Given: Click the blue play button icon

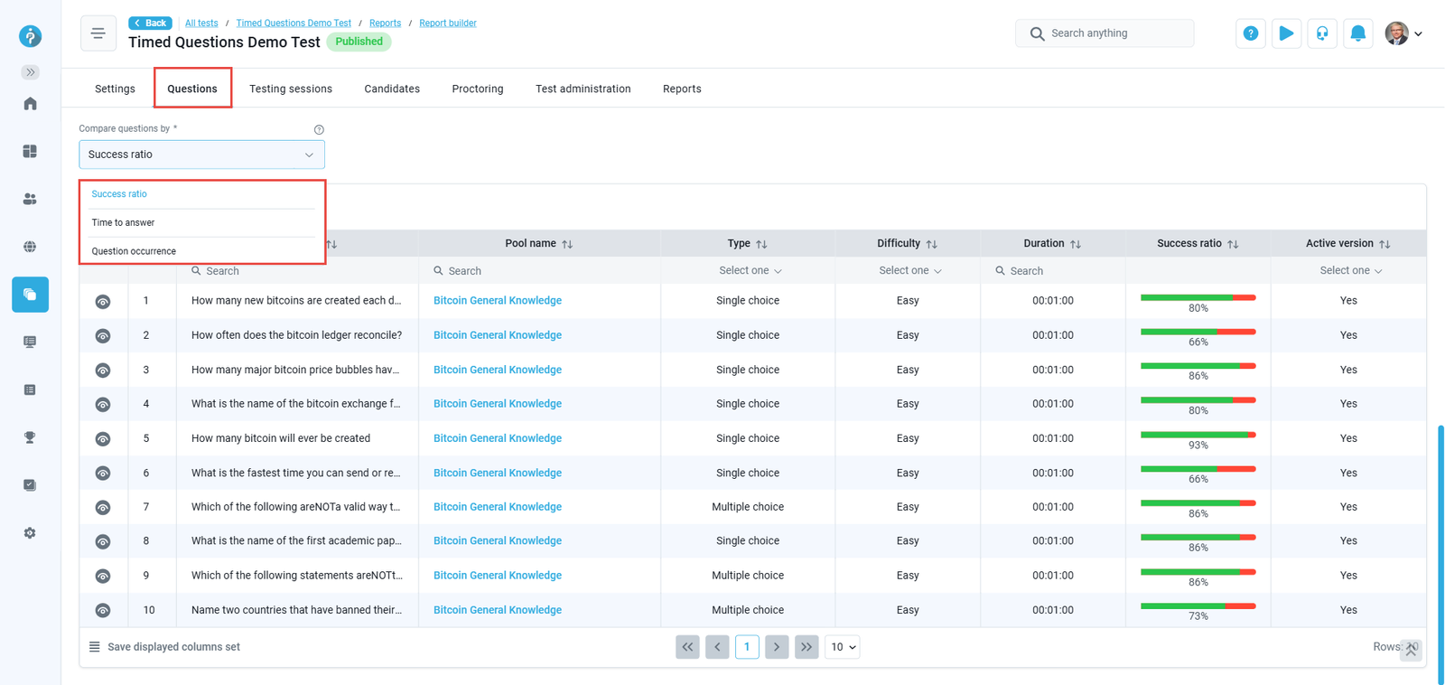Looking at the screenshot, I should (1286, 33).
